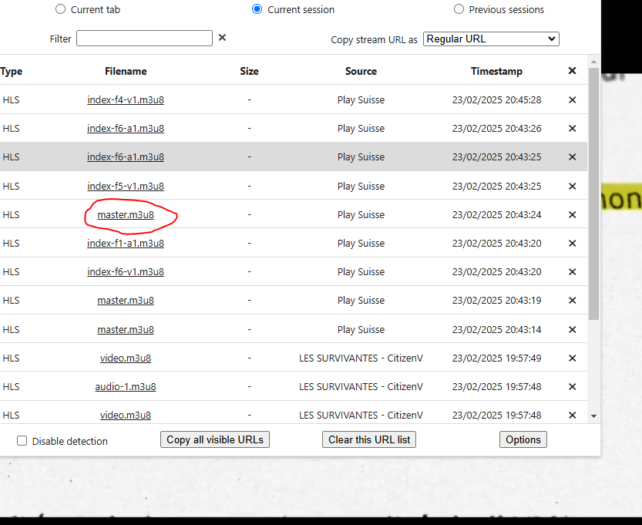Remove the index-f4-v1.m3u8 row

pyautogui.click(x=573, y=100)
